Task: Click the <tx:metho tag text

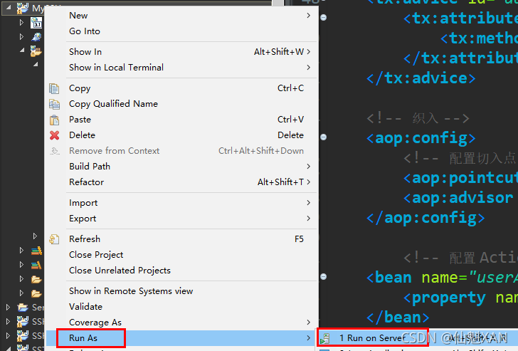Action: coord(479,38)
